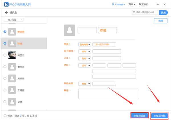Viewport: 171px width, 120px height.
Task: Select the photo avatar of contact 周
Action: [x=12, y=55]
